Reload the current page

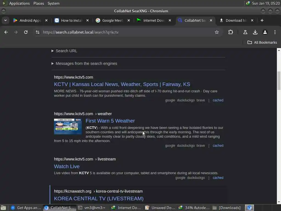click(26, 32)
